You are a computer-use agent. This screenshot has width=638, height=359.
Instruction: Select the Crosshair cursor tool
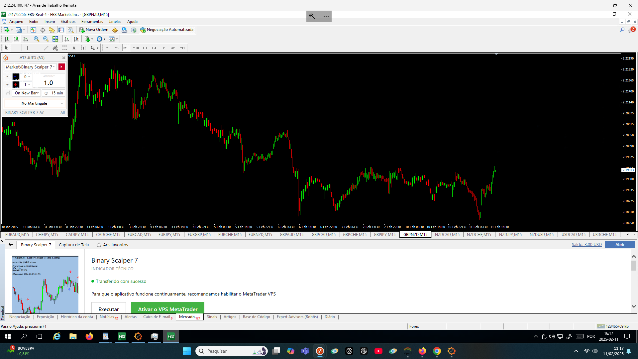(16, 48)
